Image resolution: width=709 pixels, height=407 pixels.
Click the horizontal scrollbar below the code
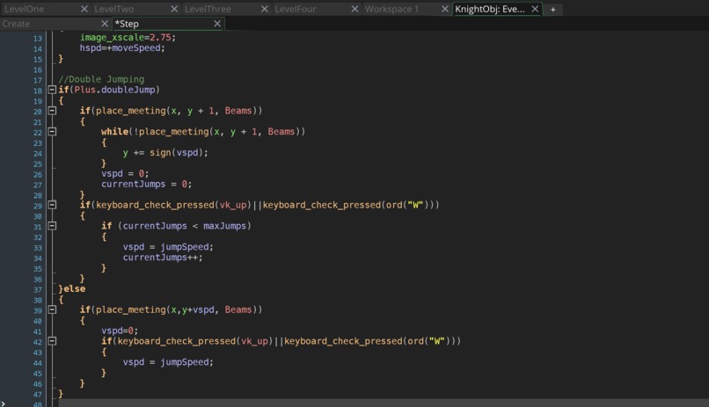point(384,403)
